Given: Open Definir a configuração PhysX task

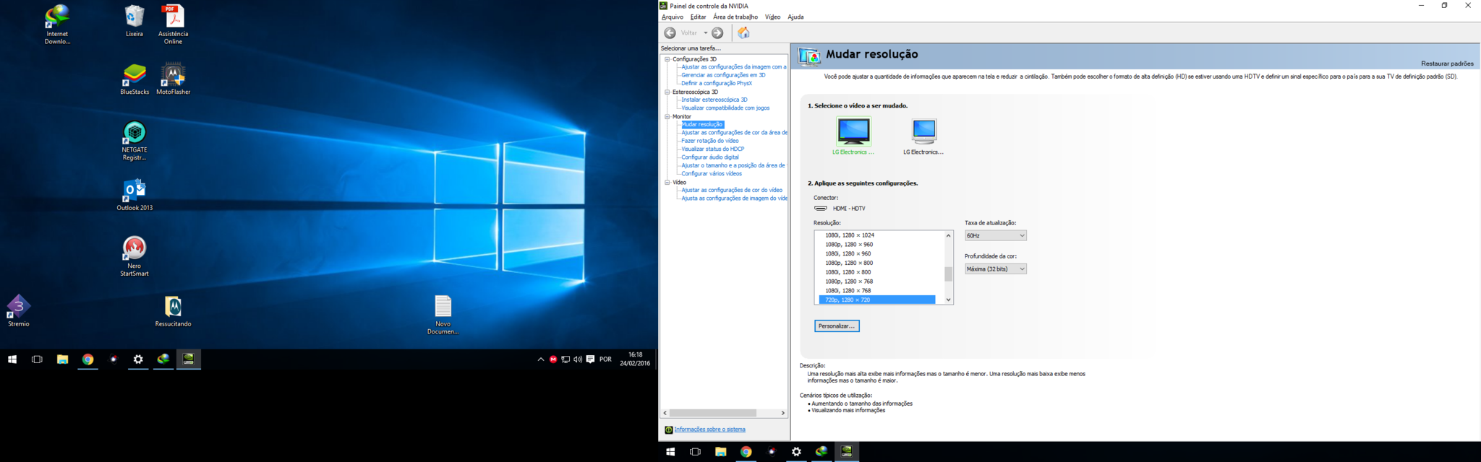Looking at the screenshot, I should [717, 83].
